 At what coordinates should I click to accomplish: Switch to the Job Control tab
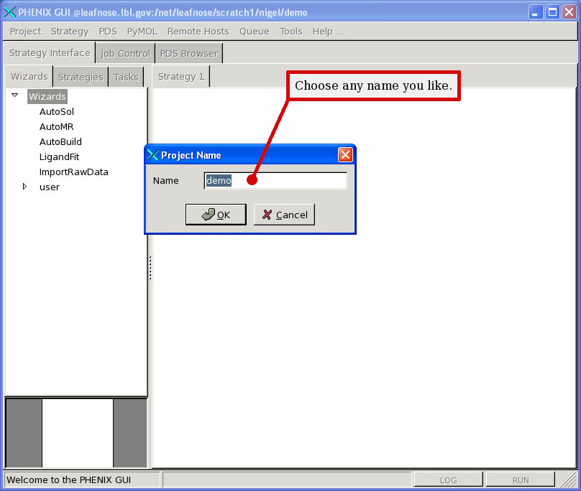[x=125, y=54]
